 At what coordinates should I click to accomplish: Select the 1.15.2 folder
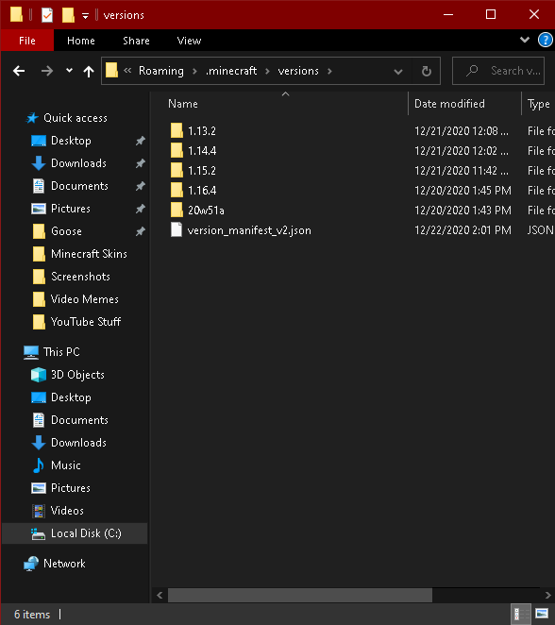202,171
